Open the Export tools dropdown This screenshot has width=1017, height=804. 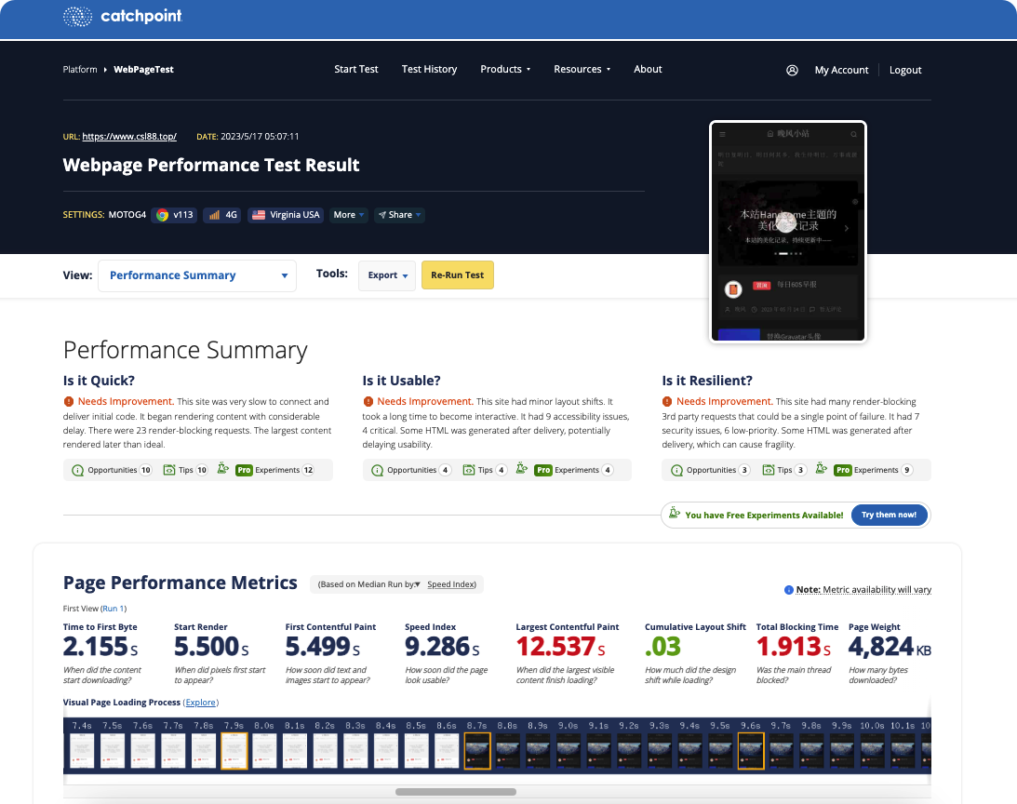(x=387, y=275)
